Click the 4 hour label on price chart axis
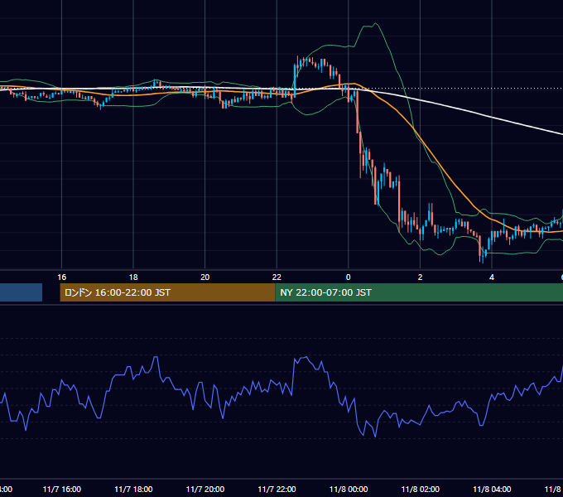The width and height of the screenshot is (563, 497). [492, 277]
